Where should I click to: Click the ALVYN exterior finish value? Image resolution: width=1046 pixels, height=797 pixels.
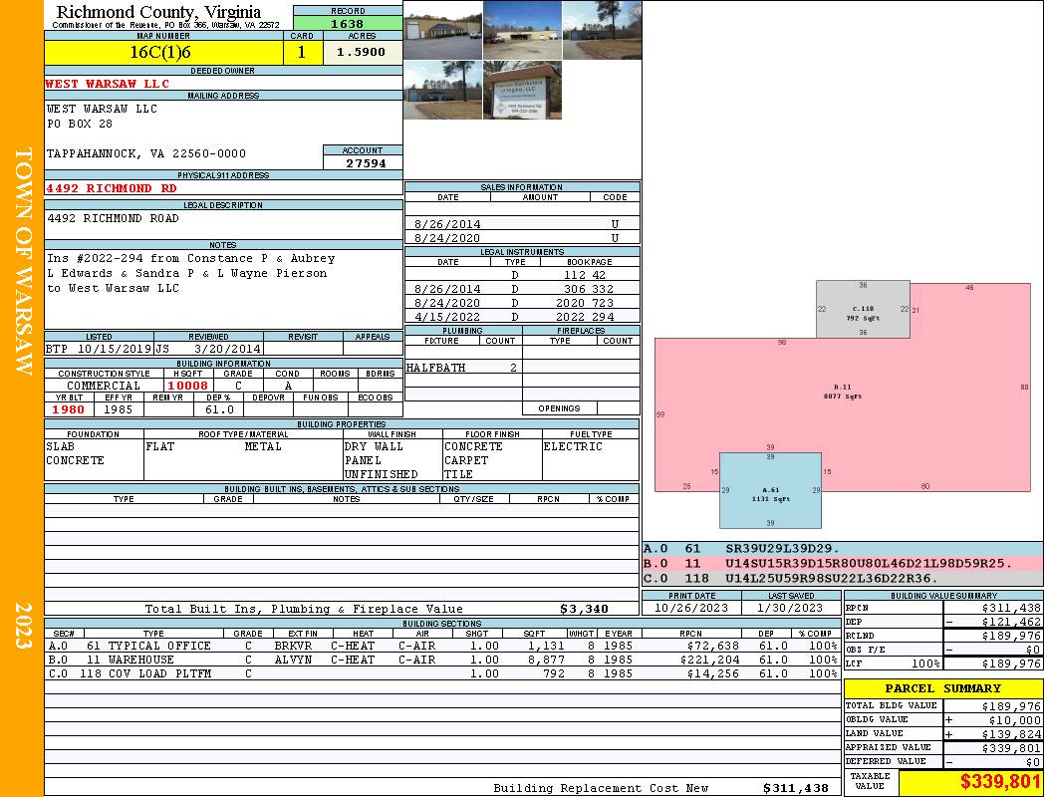coord(293,660)
